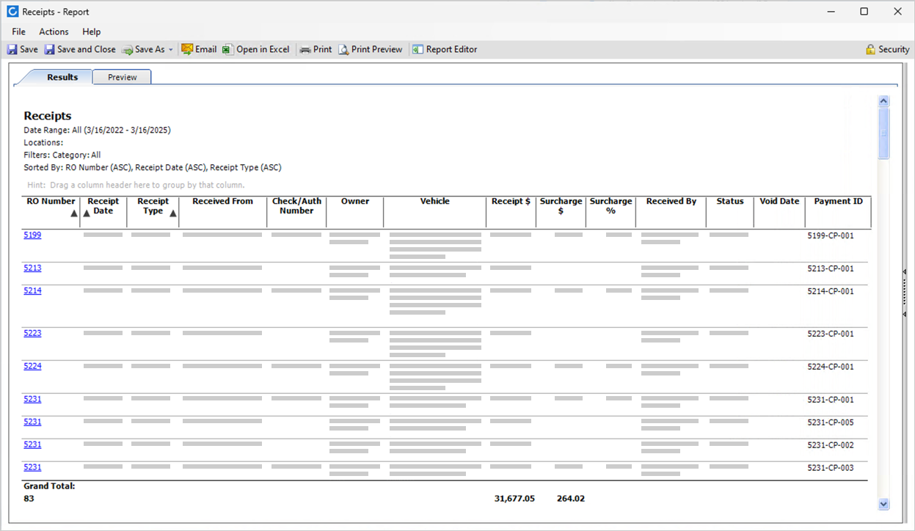This screenshot has height=531, width=915.
Task: Click the Email envelope icon
Action: [188, 50]
